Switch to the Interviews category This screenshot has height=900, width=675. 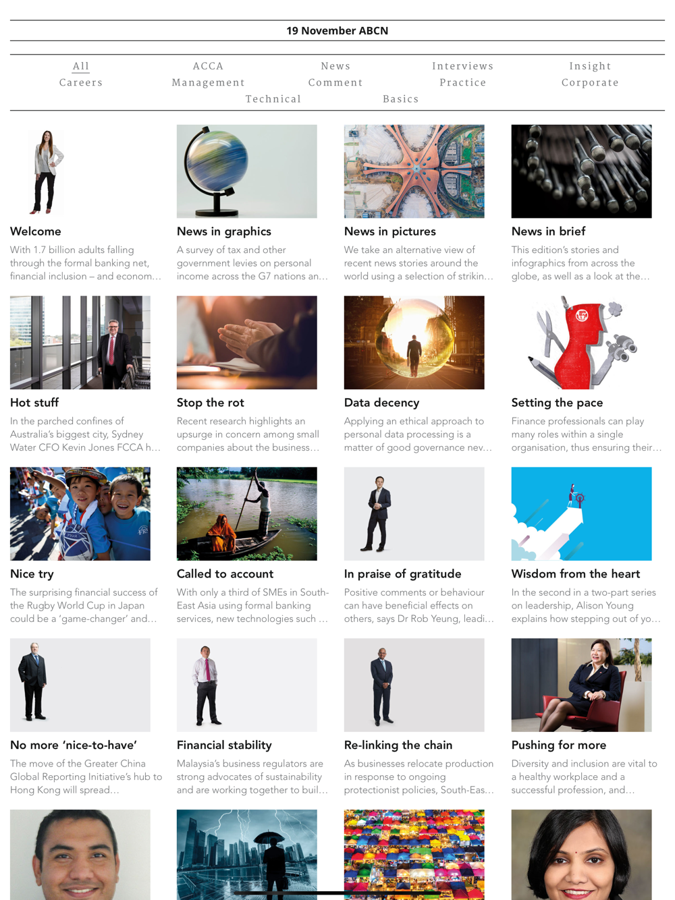coord(463,66)
